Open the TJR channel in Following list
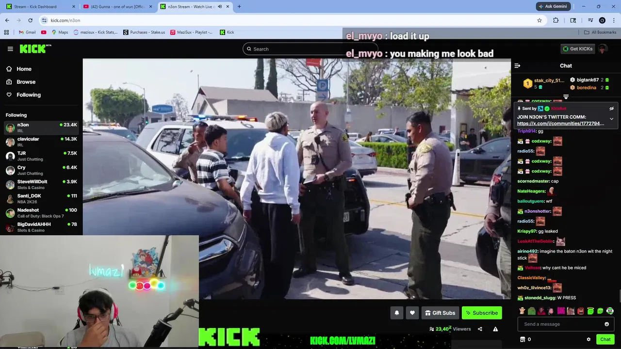621x349 pixels. (x=41, y=156)
